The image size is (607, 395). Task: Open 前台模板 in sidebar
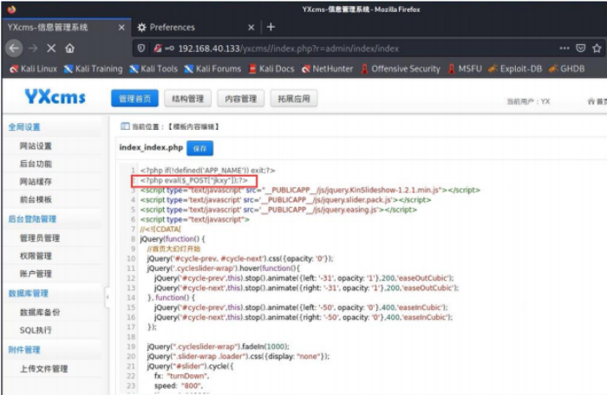(36, 199)
